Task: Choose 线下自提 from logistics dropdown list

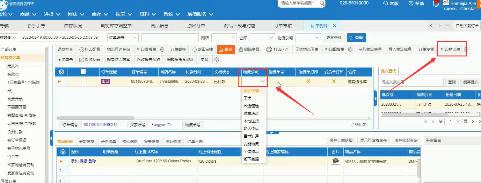Action: [x=251, y=159]
